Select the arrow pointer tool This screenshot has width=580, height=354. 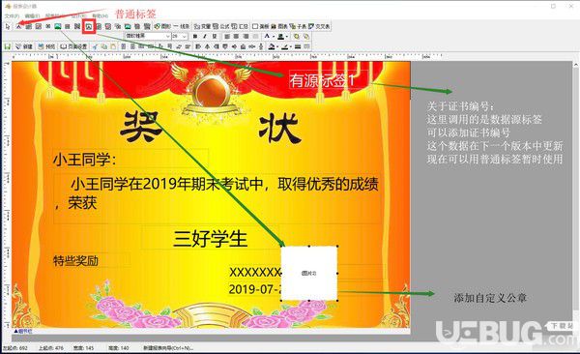pos(8,27)
